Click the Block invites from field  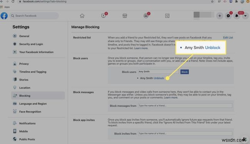185,134
